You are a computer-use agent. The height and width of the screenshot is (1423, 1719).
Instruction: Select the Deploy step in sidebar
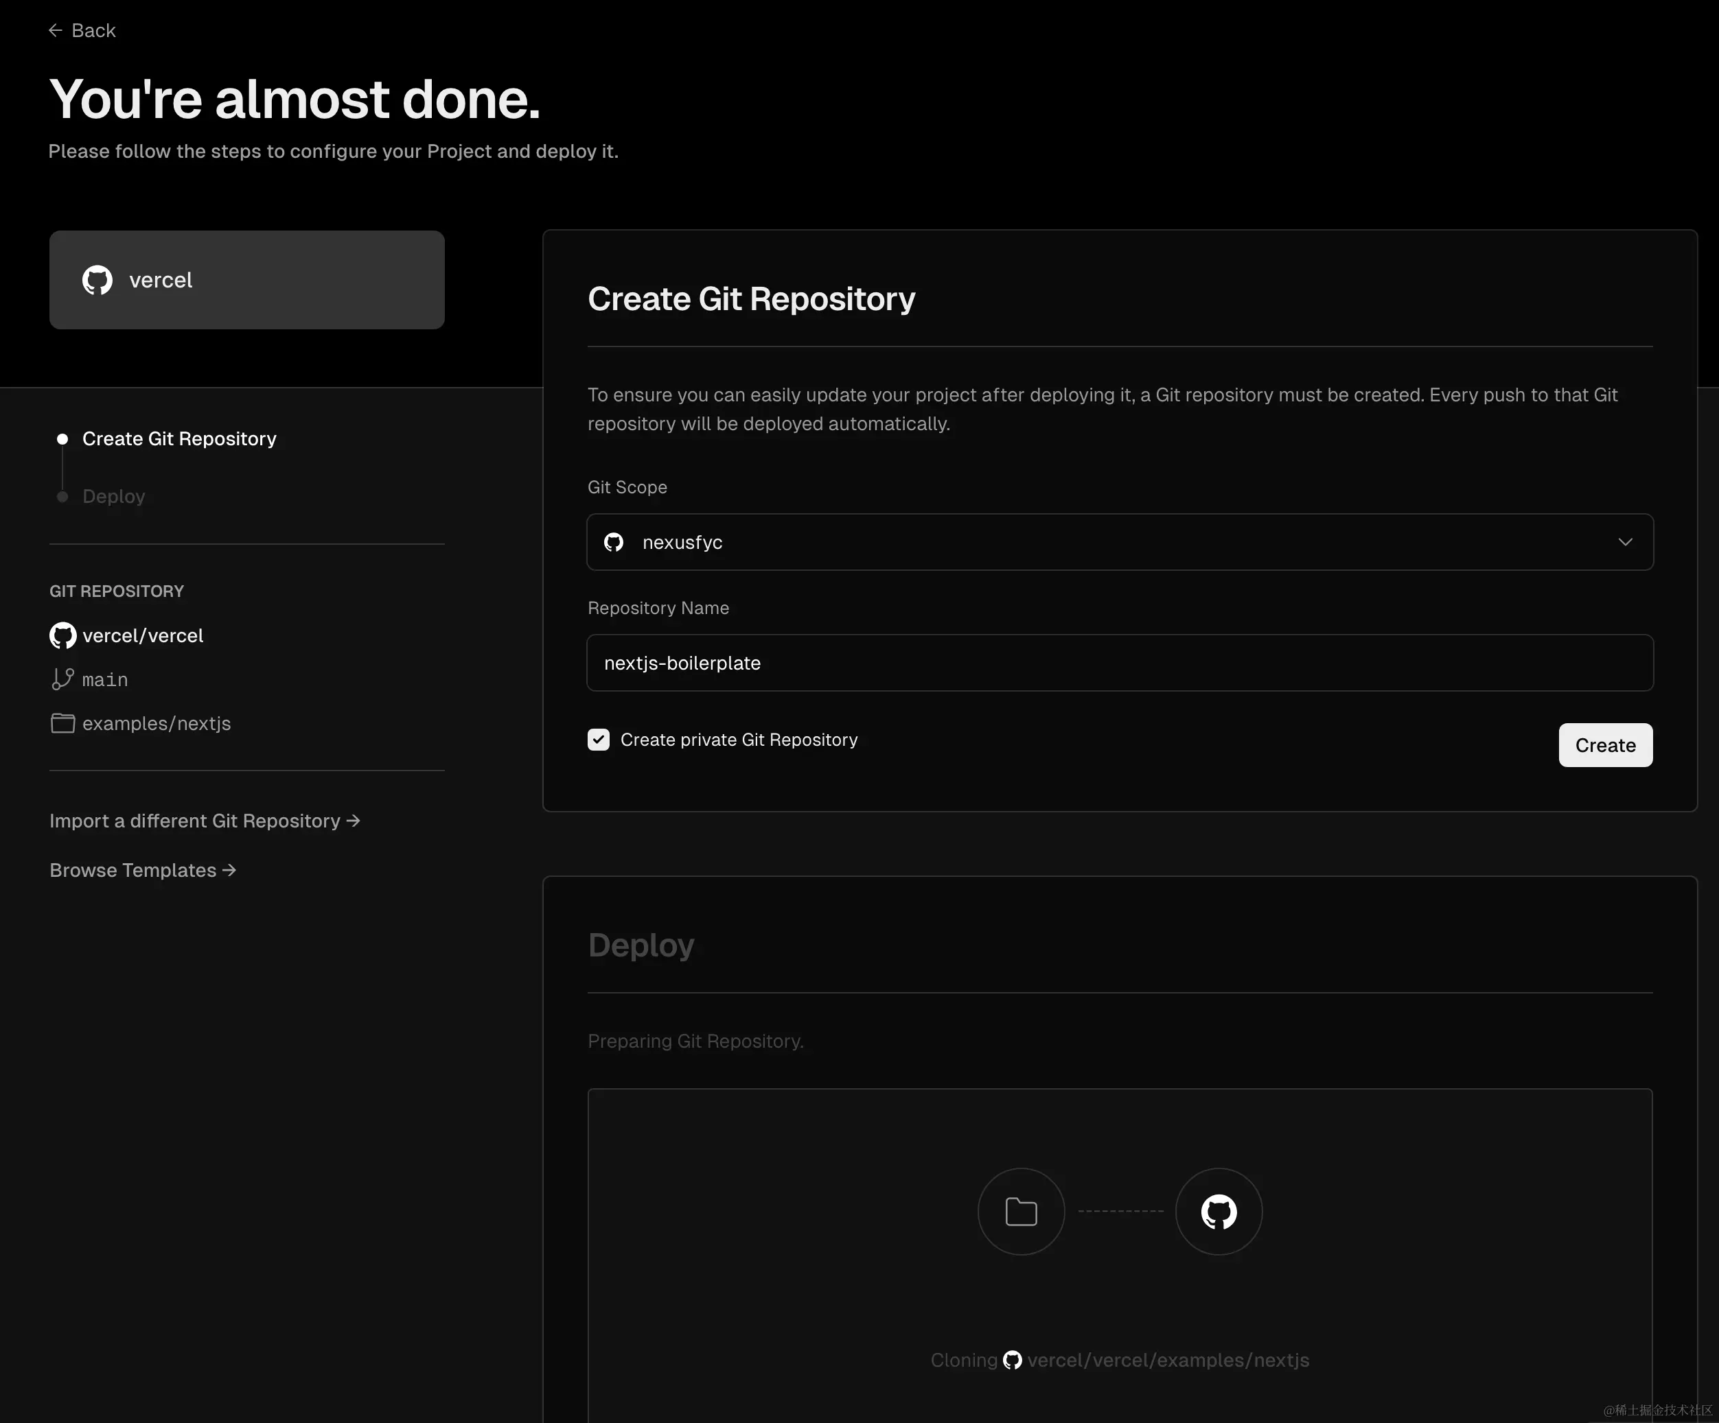114,497
